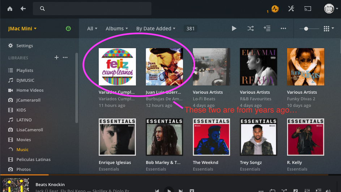Image resolution: width=341 pixels, height=192 pixels.
Task: Open the KIDS library
Action: tap(21, 110)
